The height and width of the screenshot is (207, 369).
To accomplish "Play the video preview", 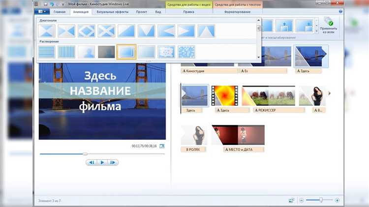I will (102, 162).
